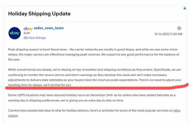Open the View listings link

tap(37, 38)
